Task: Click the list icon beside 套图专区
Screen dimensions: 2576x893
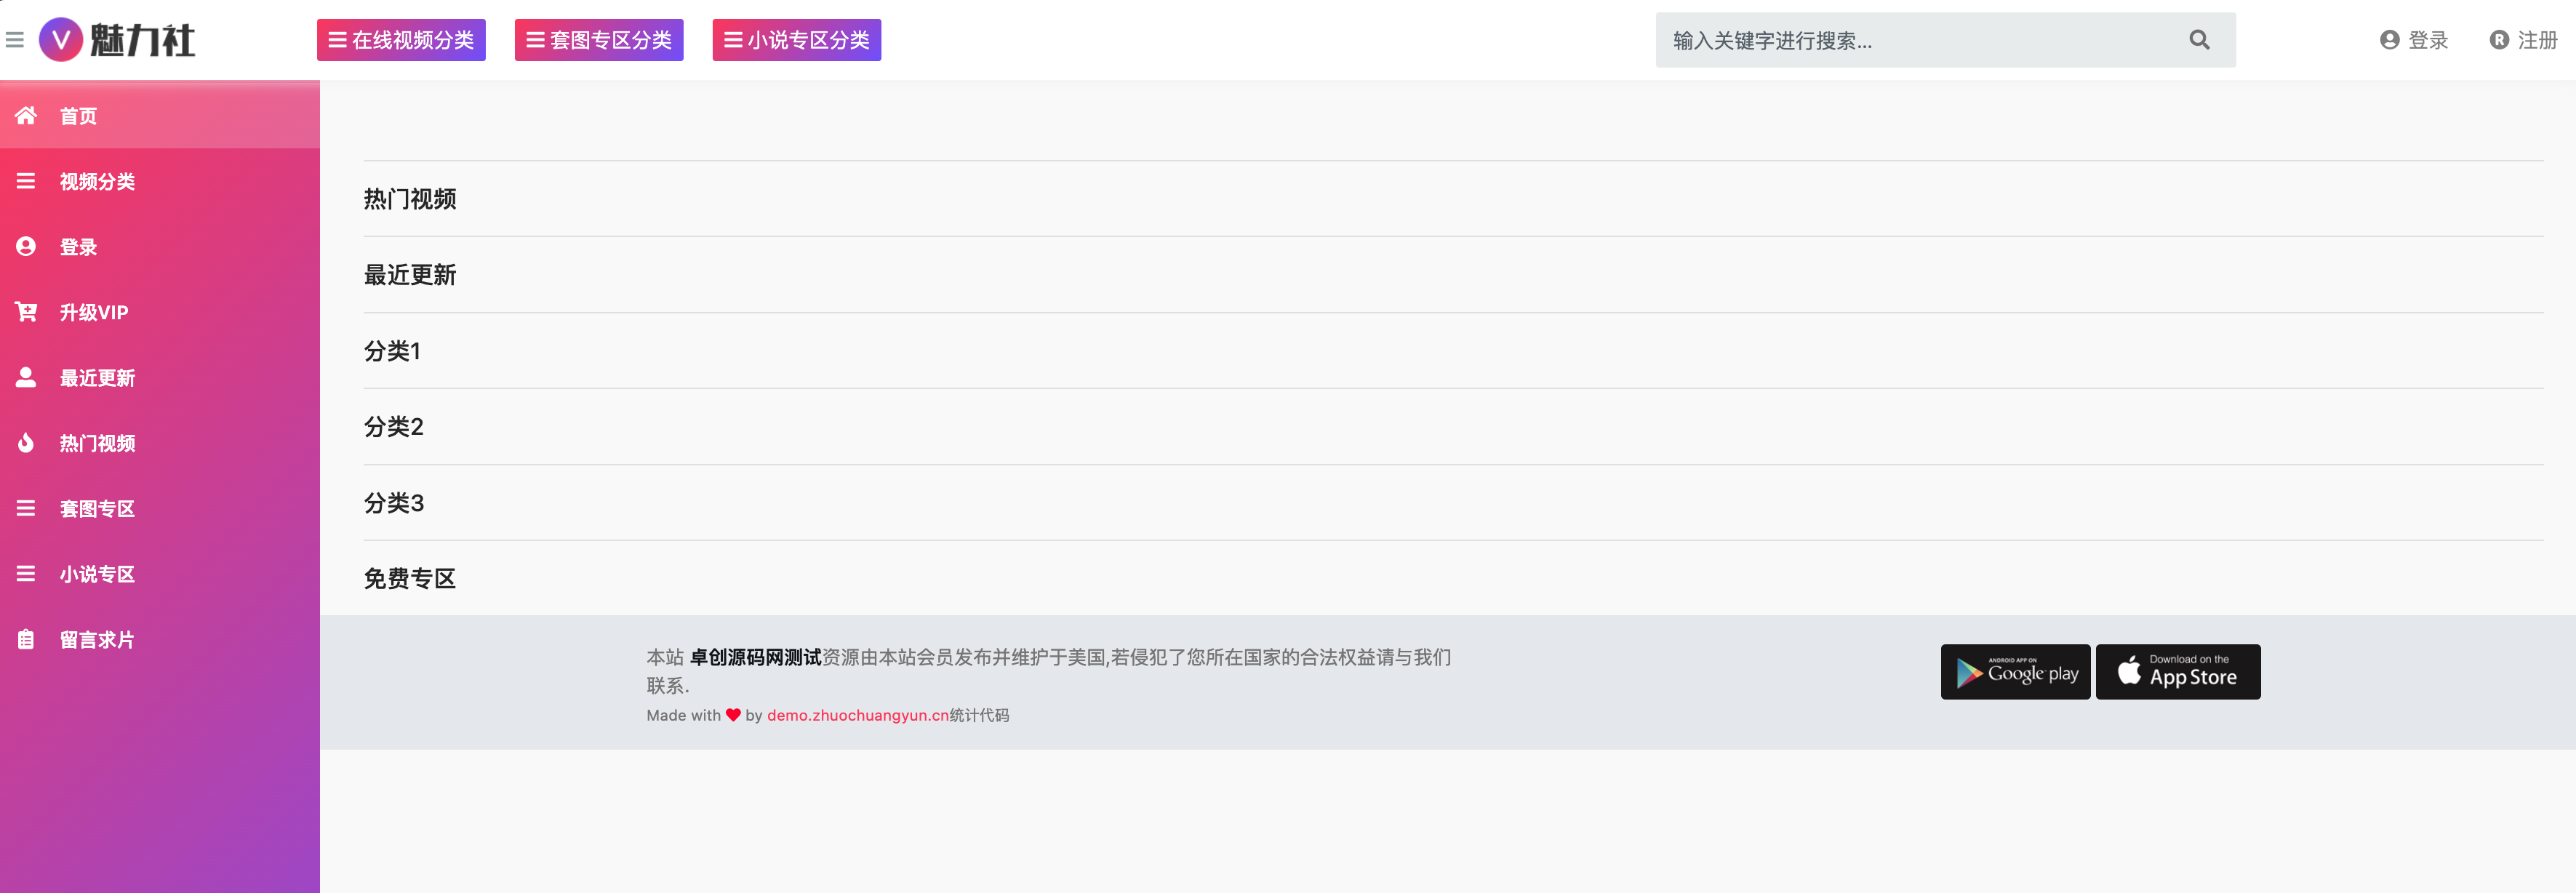Action: 26,508
